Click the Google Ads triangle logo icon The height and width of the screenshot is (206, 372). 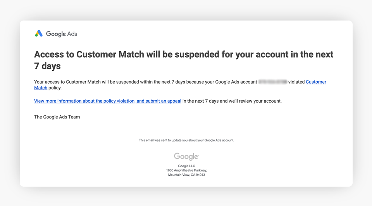pyautogui.click(x=39, y=34)
